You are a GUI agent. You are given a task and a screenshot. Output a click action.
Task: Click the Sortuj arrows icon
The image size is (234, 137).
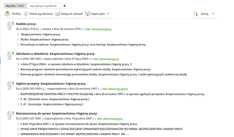point(196,14)
